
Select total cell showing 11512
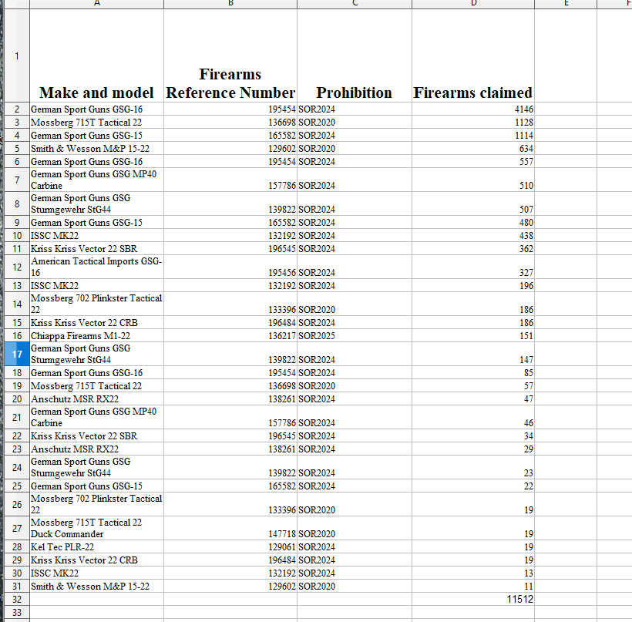tap(473, 599)
